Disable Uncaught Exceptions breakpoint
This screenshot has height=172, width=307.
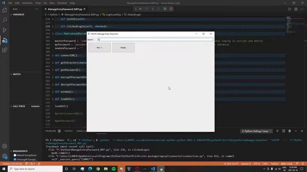click(15, 159)
